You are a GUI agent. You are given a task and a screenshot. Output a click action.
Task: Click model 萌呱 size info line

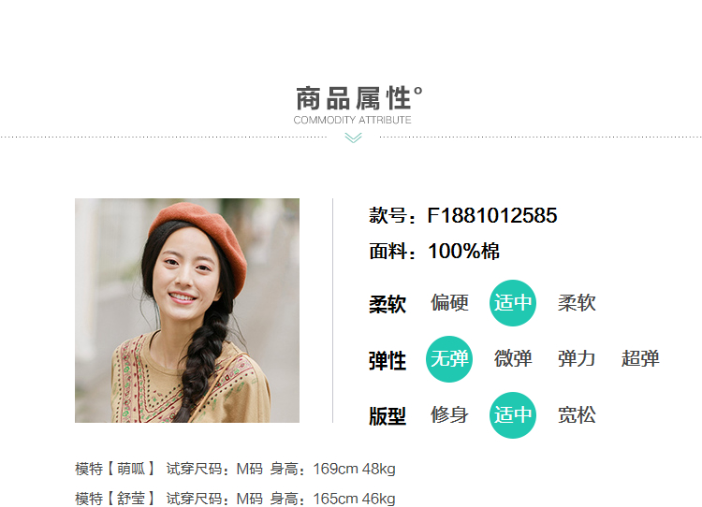coord(235,469)
